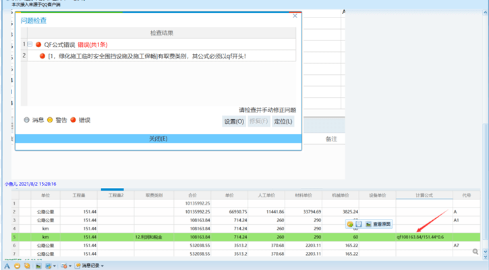Click 查看原图 to view original image
This screenshot has height=270, width=489.
378,224
